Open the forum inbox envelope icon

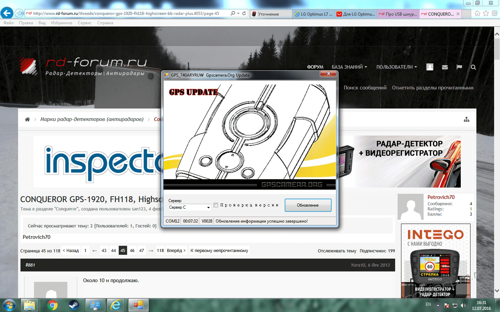pos(445,67)
